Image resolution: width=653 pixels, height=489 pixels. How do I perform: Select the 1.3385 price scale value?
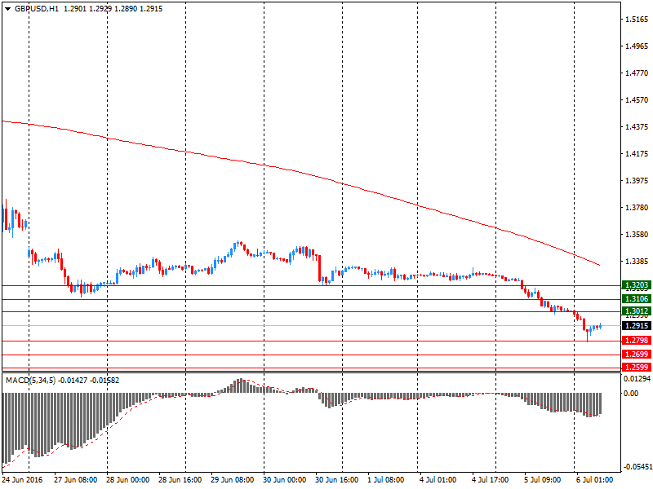[x=637, y=262]
